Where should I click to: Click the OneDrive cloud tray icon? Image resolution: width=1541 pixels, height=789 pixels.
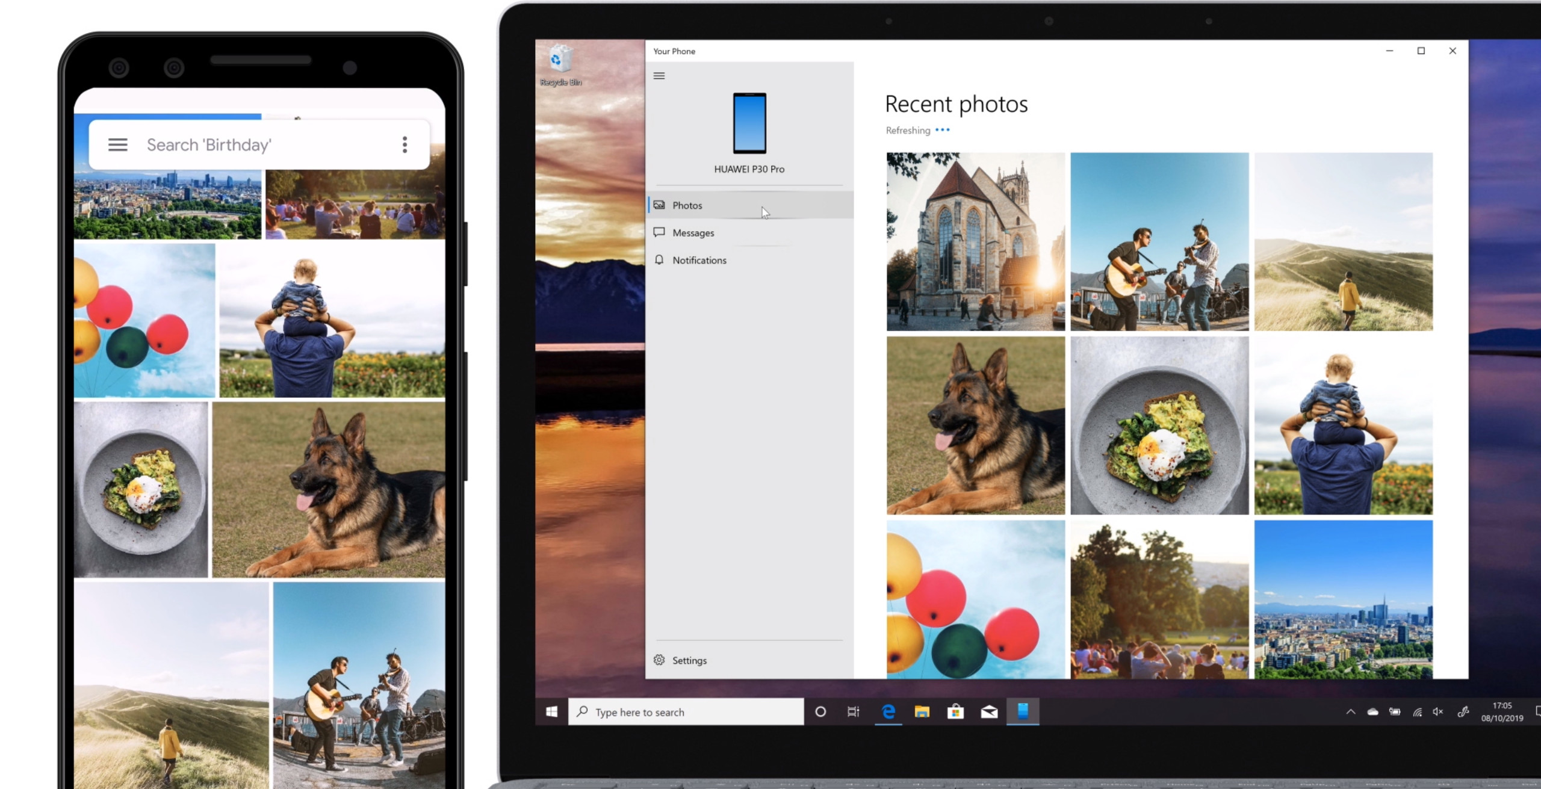tap(1372, 712)
